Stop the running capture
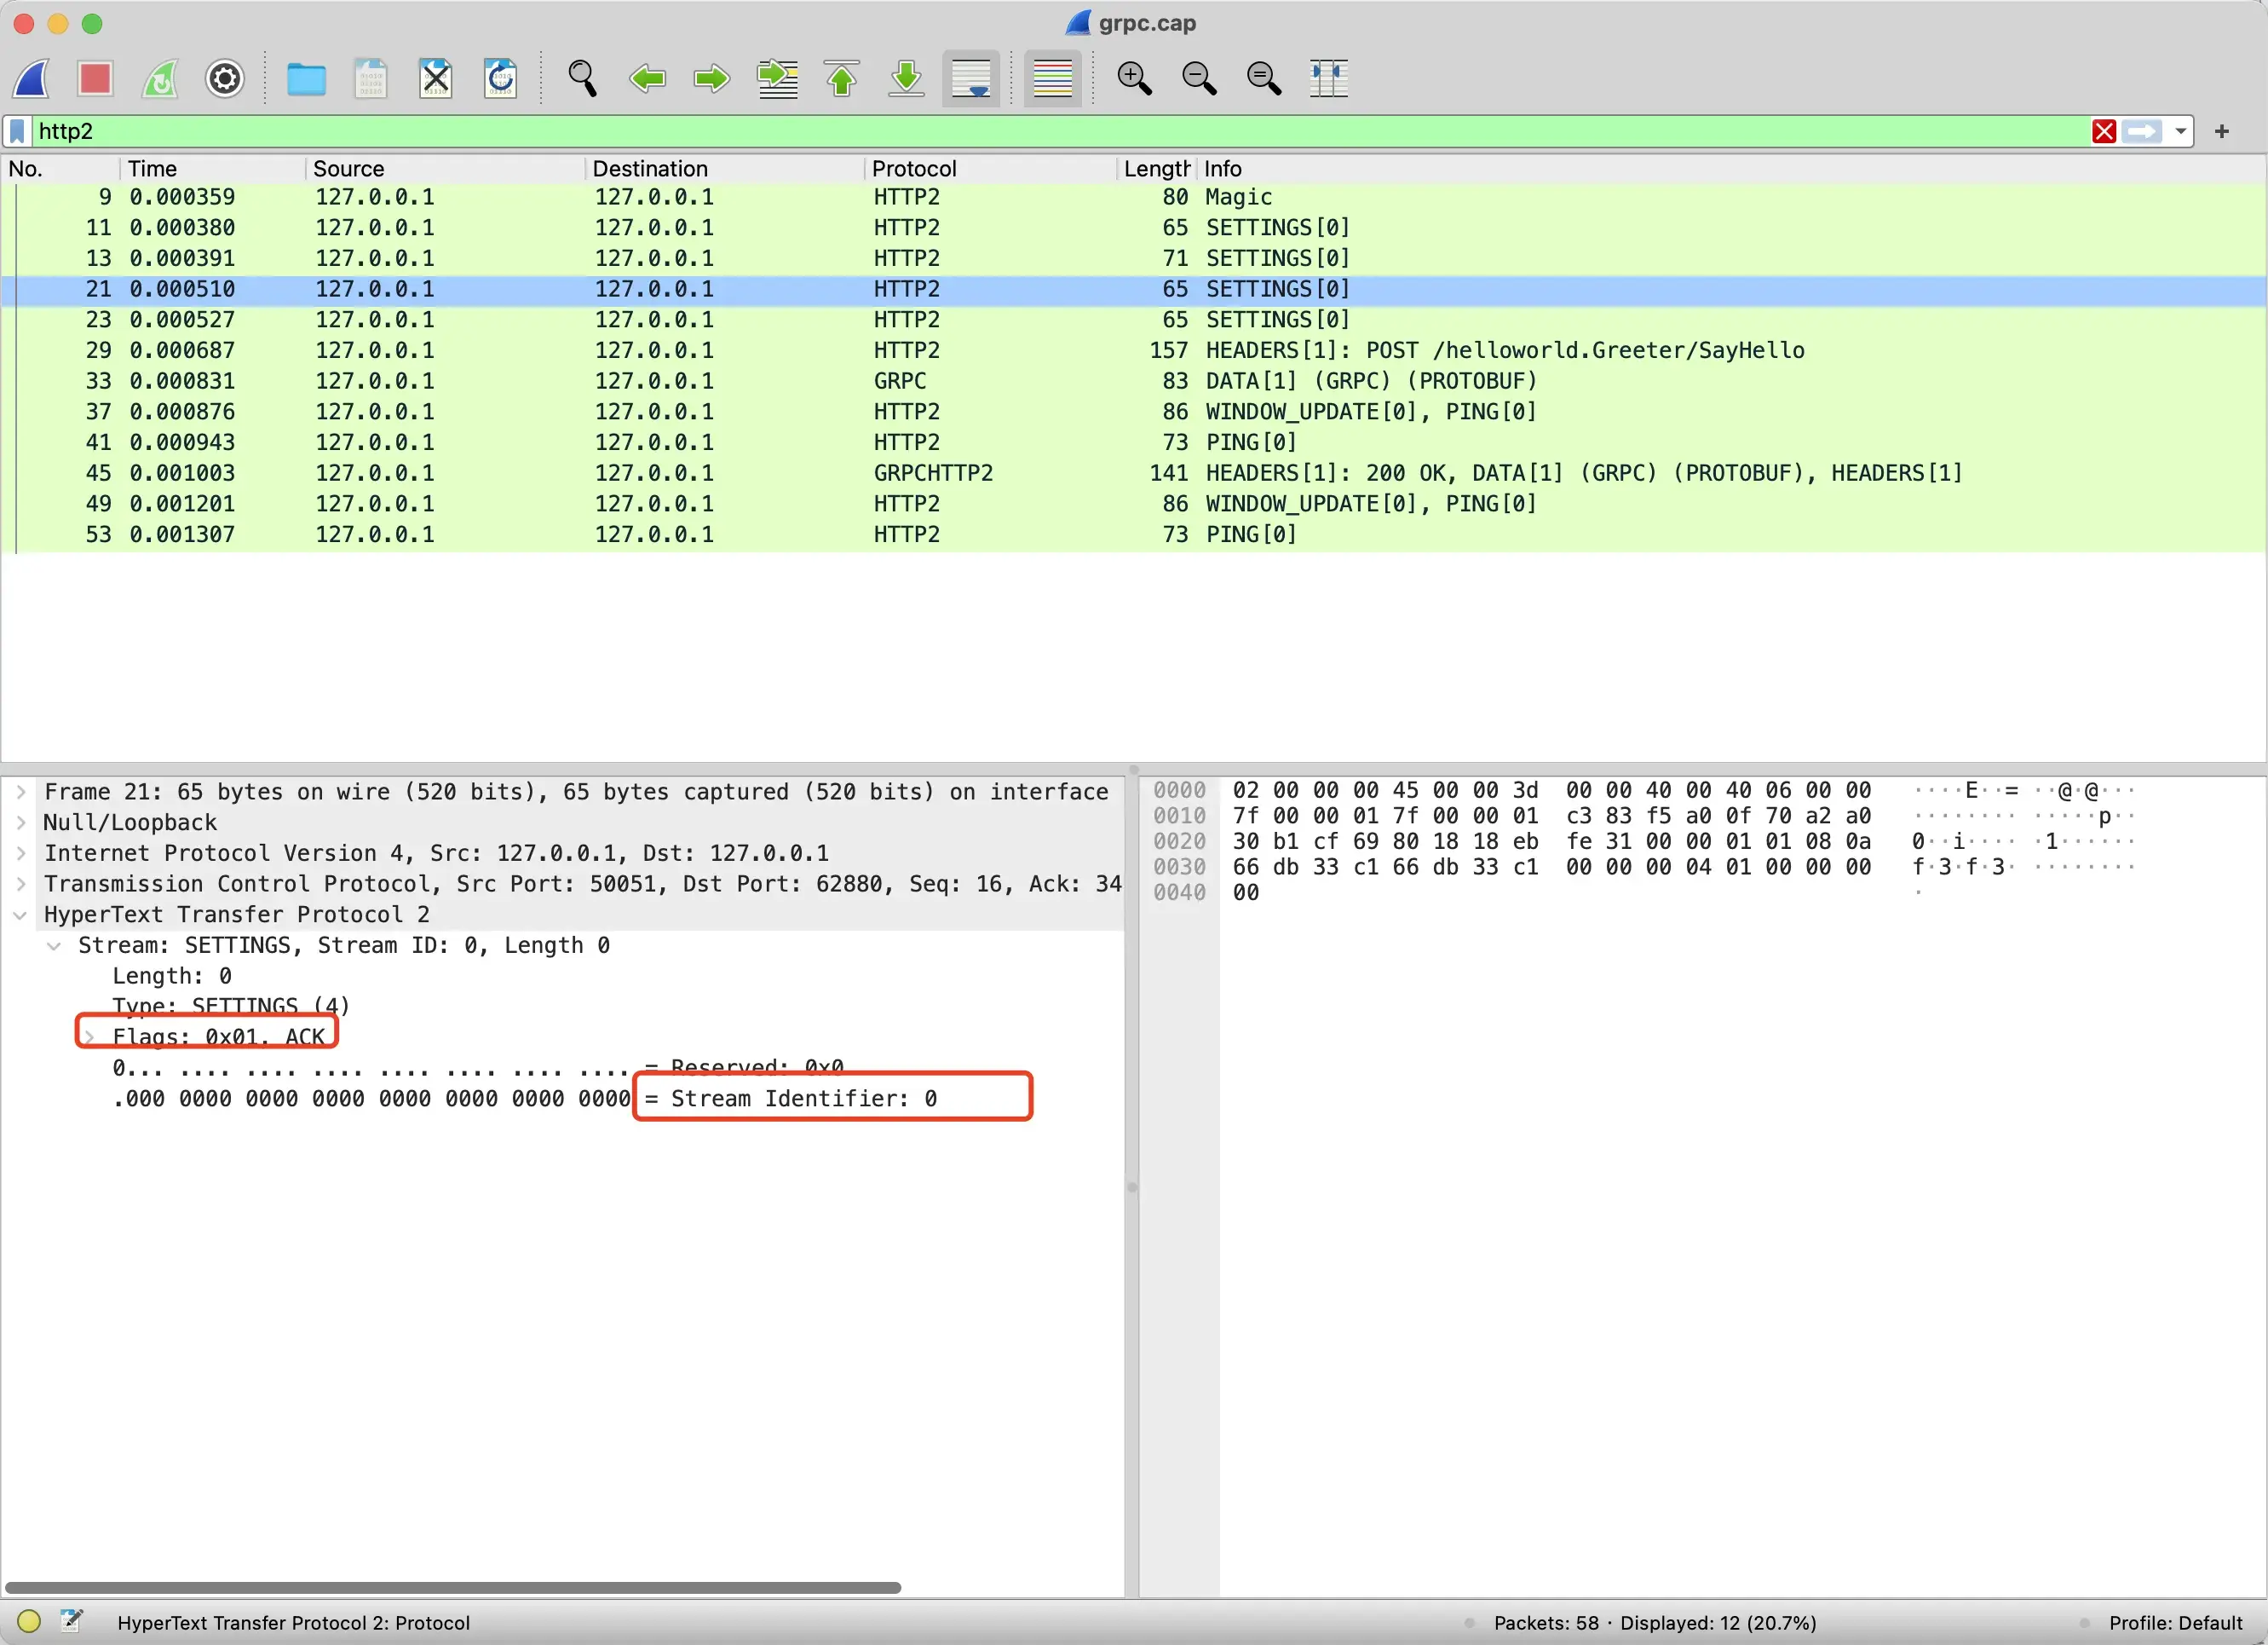Viewport: 2268px width, 1645px height. pos(95,78)
